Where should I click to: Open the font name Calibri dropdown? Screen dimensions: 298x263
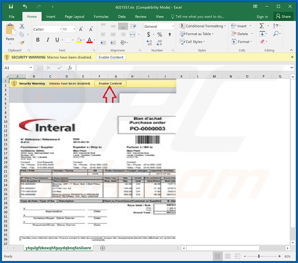61,29
